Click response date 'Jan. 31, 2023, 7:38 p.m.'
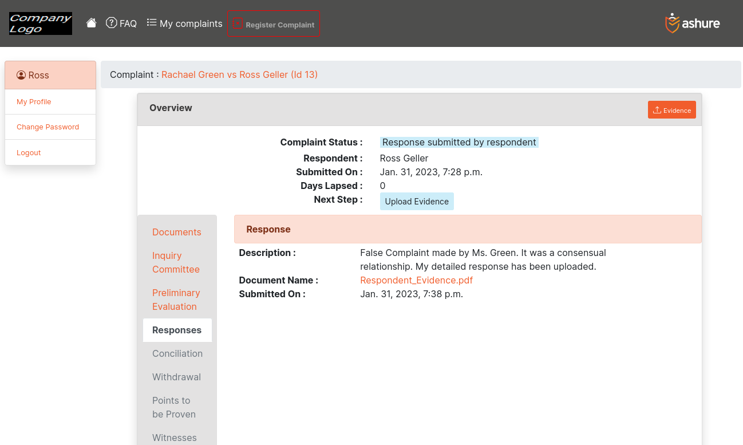The image size is (743, 445). pyautogui.click(x=412, y=294)
